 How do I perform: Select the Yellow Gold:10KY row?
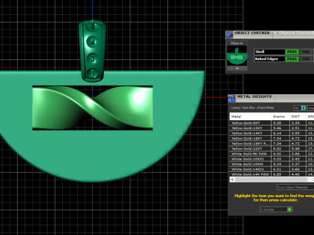271,128
